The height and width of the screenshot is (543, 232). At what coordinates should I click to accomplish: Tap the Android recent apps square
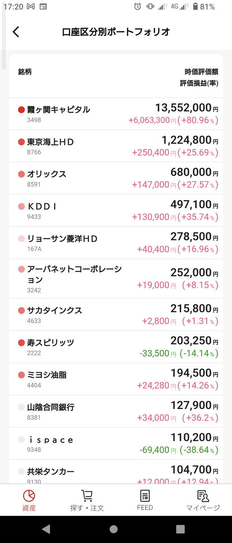coord(181,529)
